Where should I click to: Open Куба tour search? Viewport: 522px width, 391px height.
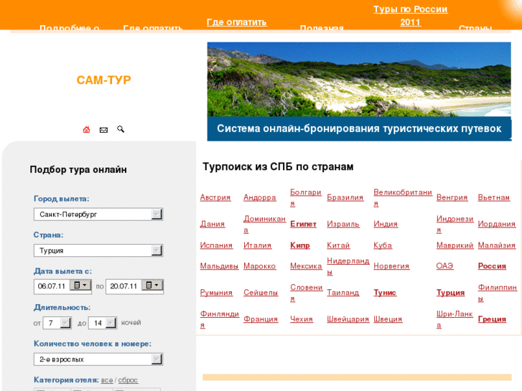pyautogui.click(x=383, y=245)
